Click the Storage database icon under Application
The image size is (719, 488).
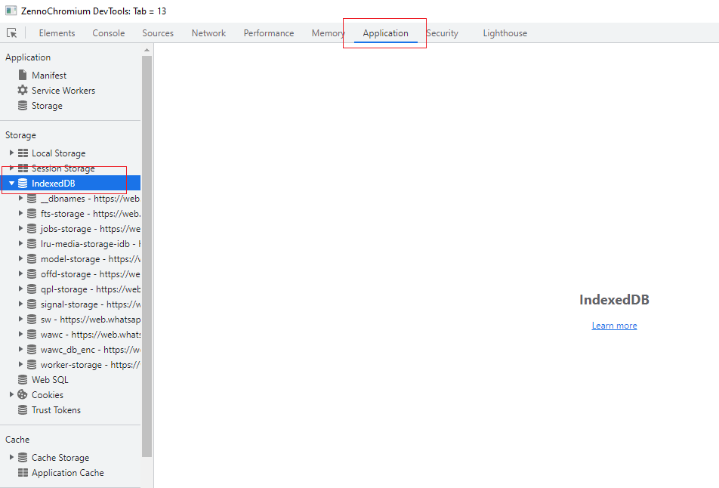[23, 106]
